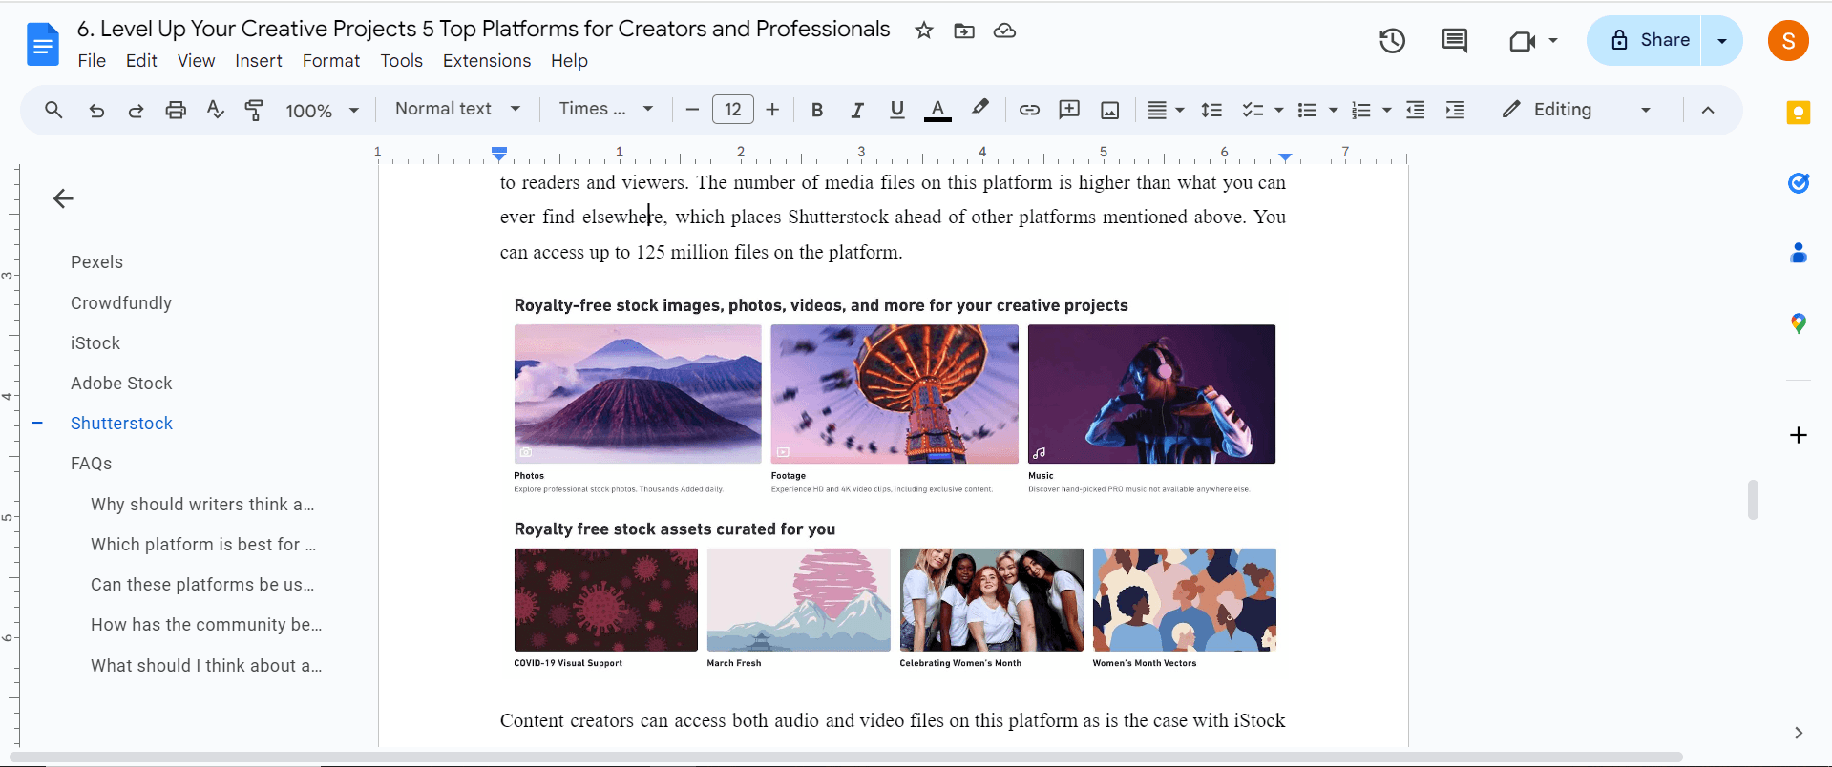The image size is (1832, 767).
Task: Open the Times font dropdown
Action: [x=606, y=109]
